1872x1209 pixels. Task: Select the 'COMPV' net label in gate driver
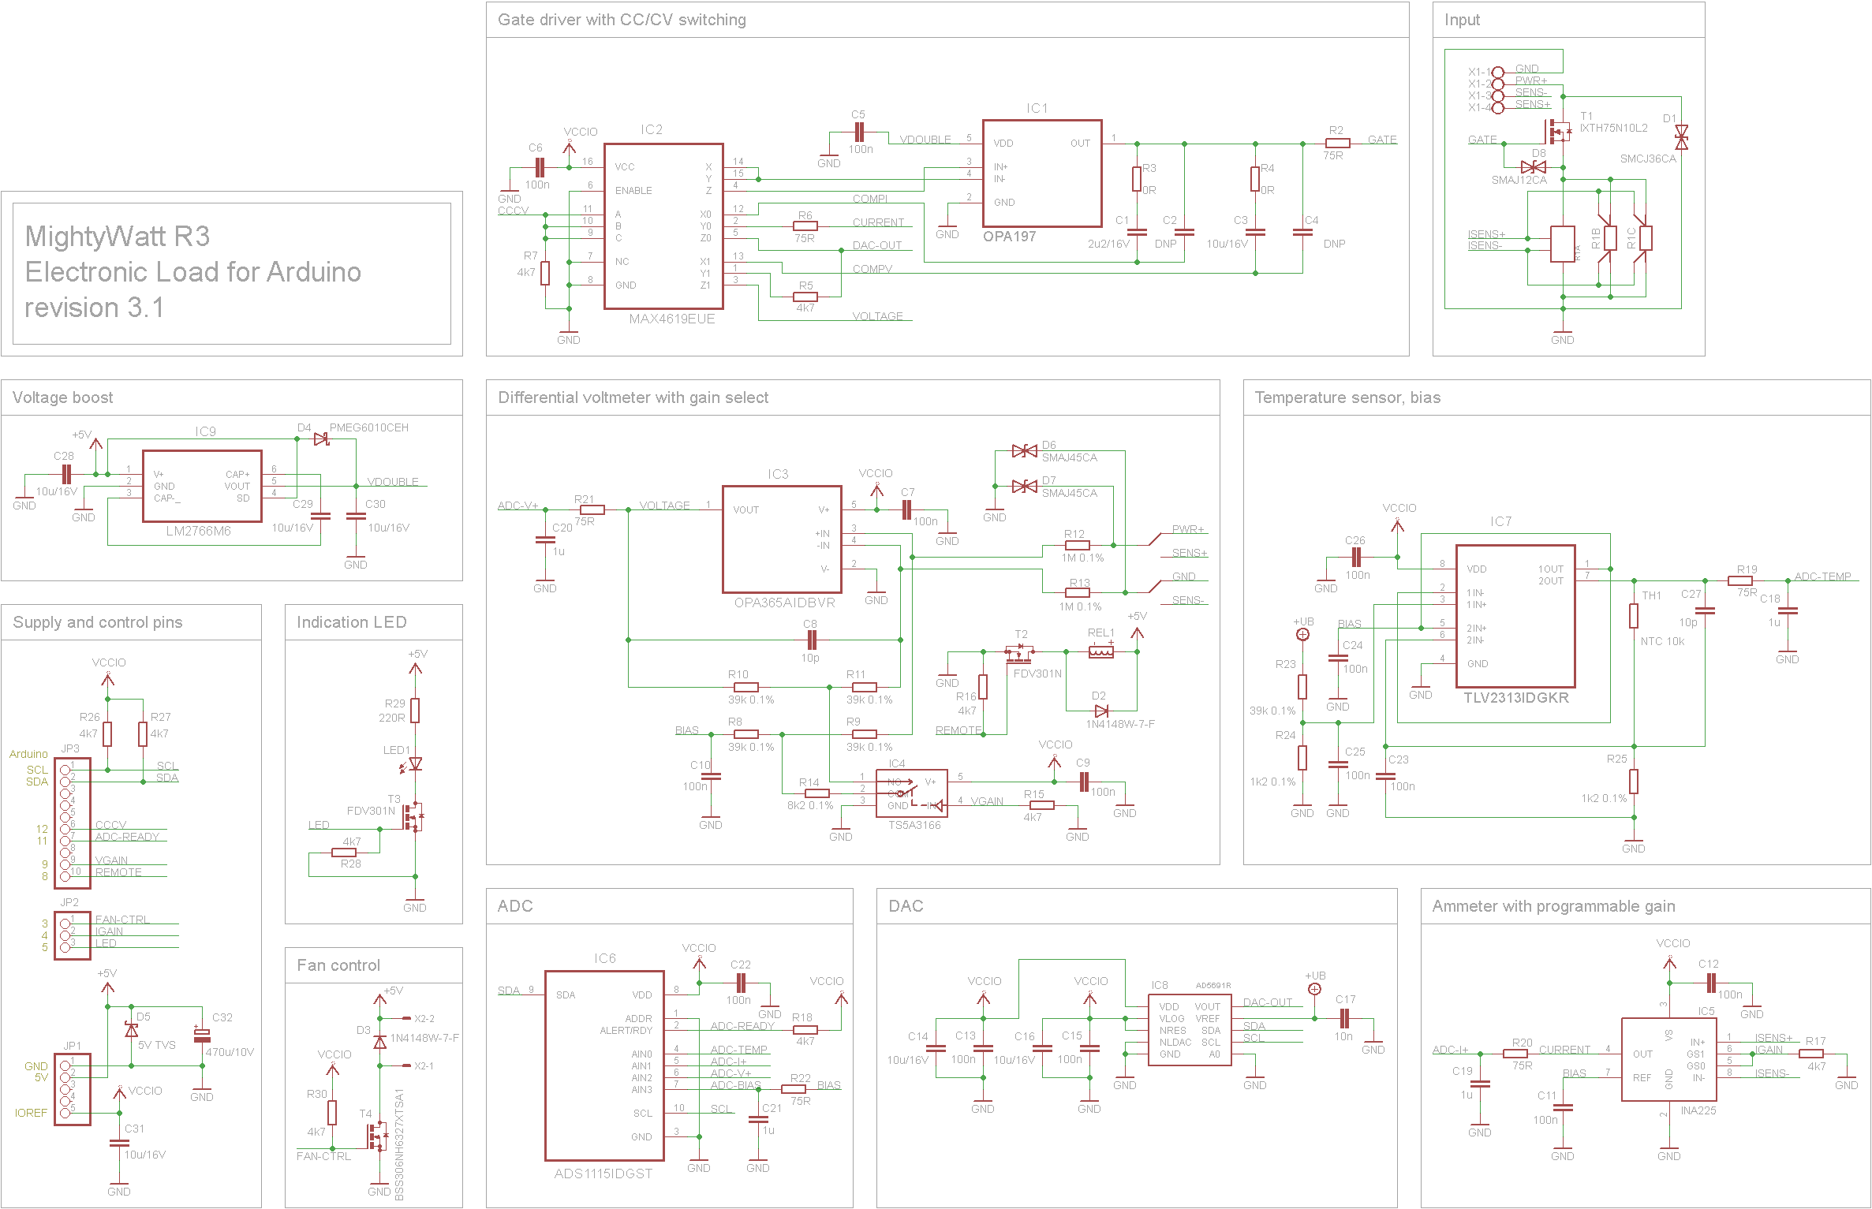point(872,269)
